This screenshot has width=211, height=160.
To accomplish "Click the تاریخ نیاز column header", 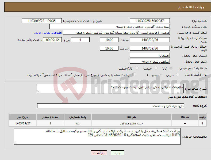I will pos(23,117).
